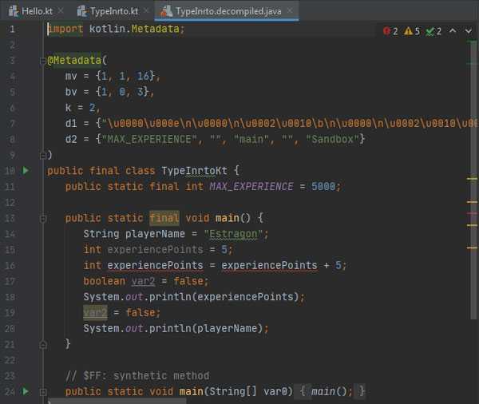The width and height of the screenshot is (479, 404).
Task: Close the TypeInrto.decompiled.java tab
Action: point(290,10)
